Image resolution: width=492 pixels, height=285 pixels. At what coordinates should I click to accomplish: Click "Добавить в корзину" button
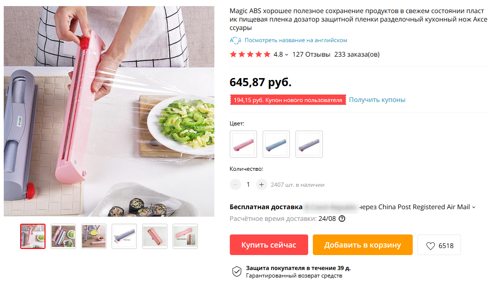coord(363,245)
